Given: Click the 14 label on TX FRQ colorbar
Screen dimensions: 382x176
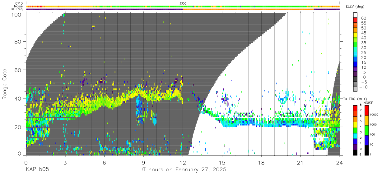Looking at the screenshot, I should pos(360,127).
